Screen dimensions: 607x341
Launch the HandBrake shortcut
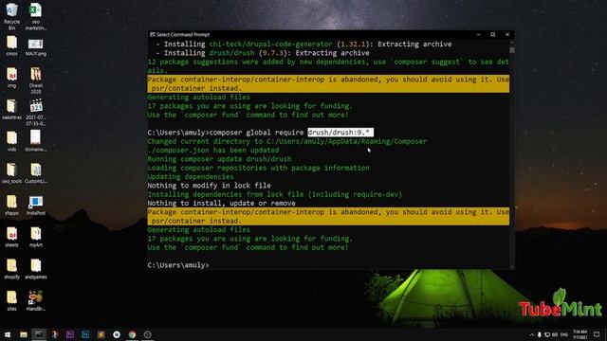coord(36,301)
